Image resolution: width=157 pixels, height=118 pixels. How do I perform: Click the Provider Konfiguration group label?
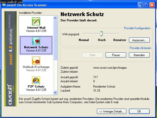[137, 28]
